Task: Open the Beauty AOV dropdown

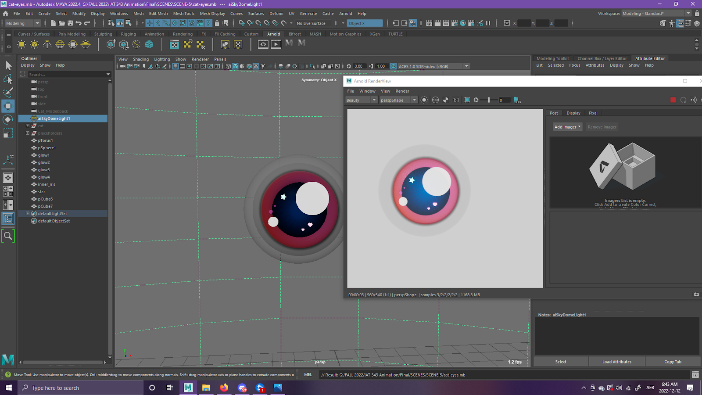Action: (362, 100)
